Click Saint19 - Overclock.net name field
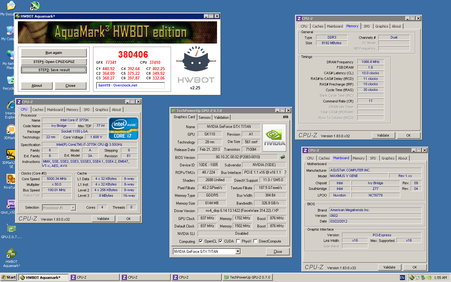This screenshot has height=282, width=451. pyautogui.click(x=131, y=85)
